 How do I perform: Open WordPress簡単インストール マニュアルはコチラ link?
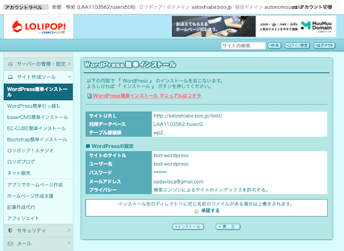147,96
